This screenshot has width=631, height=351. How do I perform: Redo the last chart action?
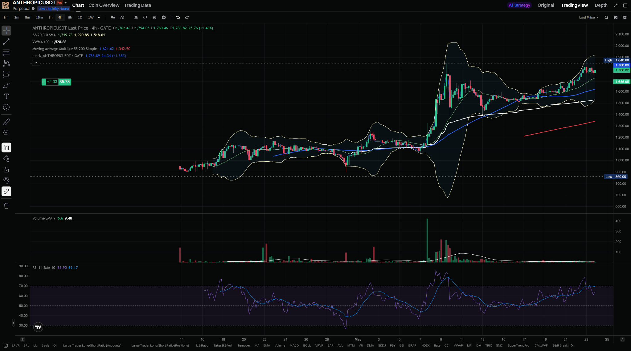[187, 18]
